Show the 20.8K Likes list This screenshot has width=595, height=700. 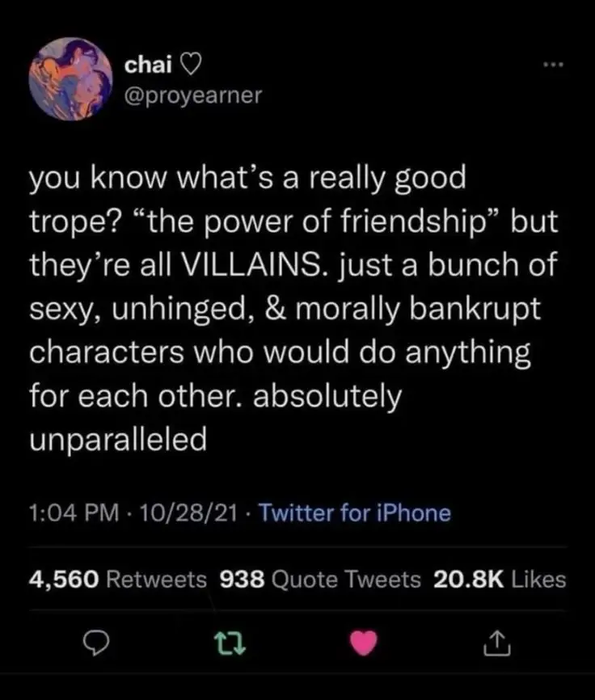coord(500,579)
